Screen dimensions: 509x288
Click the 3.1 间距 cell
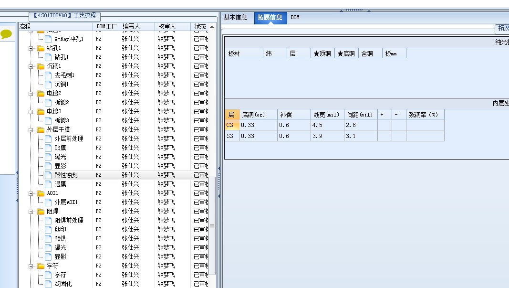click(361, 136)
